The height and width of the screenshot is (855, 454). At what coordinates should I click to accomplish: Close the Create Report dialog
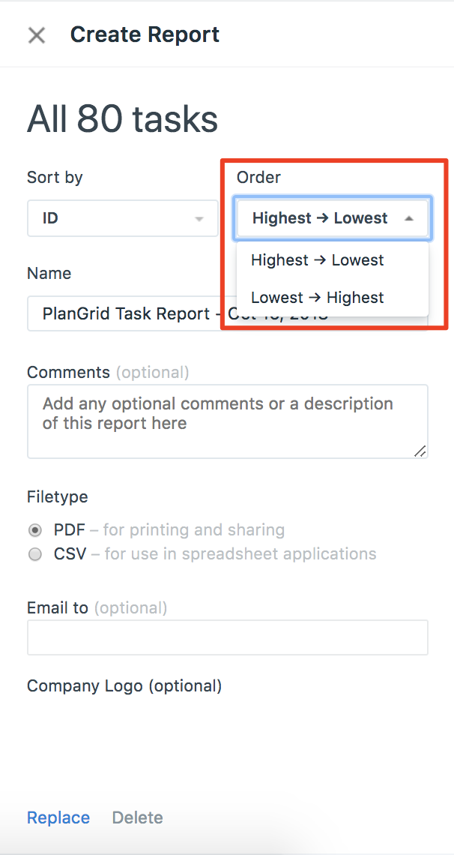tap(36, 34)
